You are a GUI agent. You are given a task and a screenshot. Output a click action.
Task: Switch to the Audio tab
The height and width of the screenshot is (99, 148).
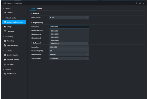[x=39, y=8]
